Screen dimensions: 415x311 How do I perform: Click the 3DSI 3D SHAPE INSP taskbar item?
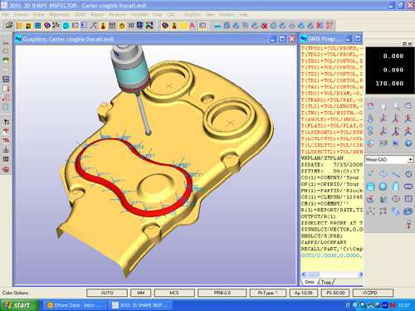click(x=142, y=305)
